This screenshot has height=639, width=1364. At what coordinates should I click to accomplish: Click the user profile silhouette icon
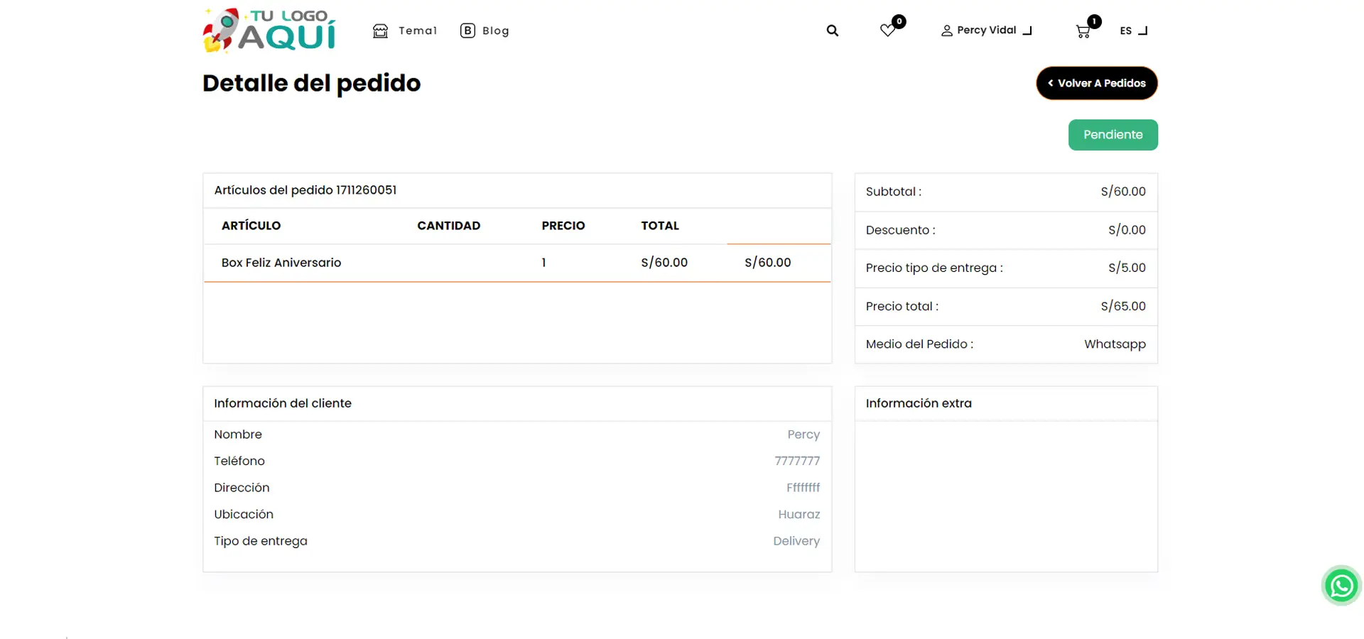click(946, 31)
